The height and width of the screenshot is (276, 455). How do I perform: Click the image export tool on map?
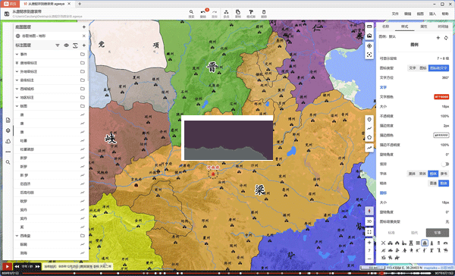click(x=369, y=36)
